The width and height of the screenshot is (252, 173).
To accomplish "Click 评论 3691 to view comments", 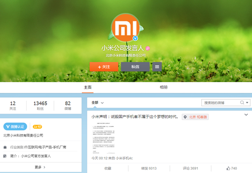I will coord(191,168).
